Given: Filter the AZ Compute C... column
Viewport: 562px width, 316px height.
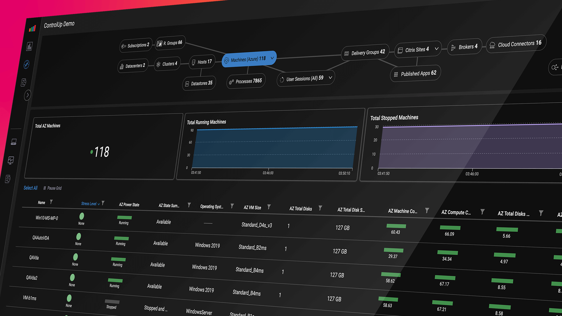Looking at the screenshot, I should [x=482, y=212].
